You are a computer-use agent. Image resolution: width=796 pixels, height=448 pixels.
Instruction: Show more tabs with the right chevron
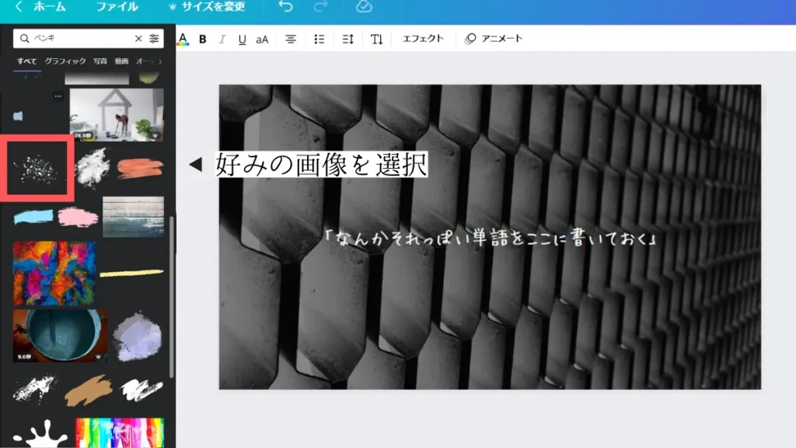tap(160, 61)
